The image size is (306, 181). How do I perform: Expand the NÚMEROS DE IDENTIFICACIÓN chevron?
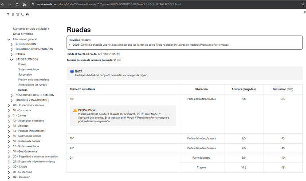(x=12, y=96)
